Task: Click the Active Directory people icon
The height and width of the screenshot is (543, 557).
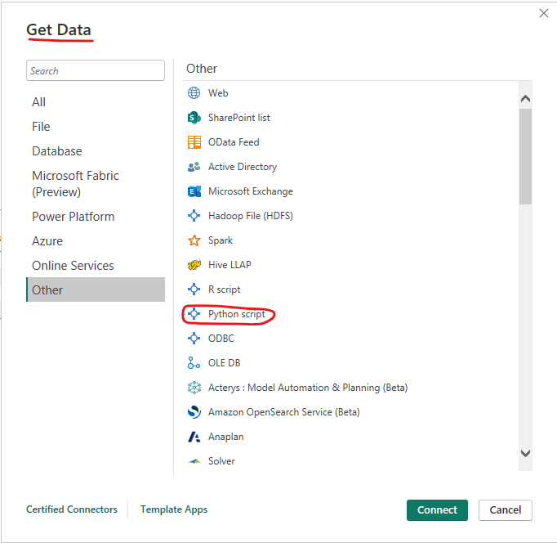Action: tap(194, 167)
